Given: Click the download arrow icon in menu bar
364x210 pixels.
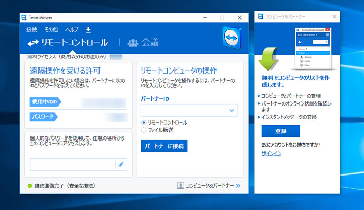Looking at the screenshot, I should click(x=88, y=30).
